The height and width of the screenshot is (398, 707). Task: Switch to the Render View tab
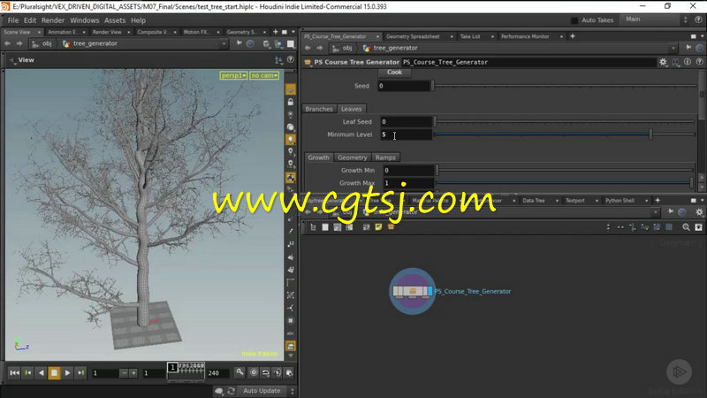coord(107,32)
